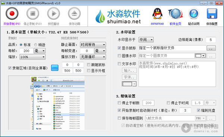Click the 停止于时间 1.5 field
224x137 pixels.
pyautogui.click(x=197, y=103)
